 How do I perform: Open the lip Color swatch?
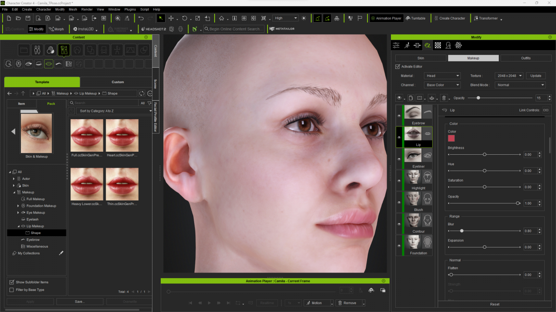451,138
